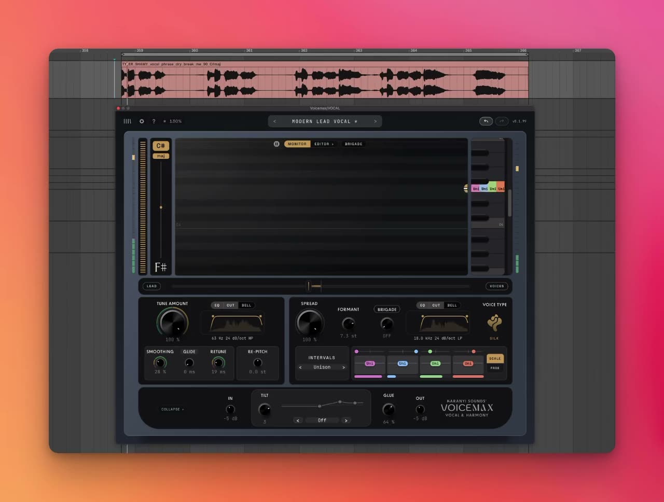Go to the next preset
664x502 pixels.
375,121
